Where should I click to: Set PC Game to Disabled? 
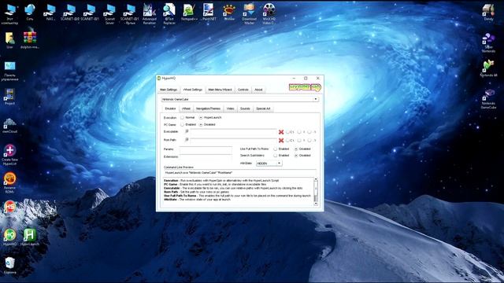[201, 124]
